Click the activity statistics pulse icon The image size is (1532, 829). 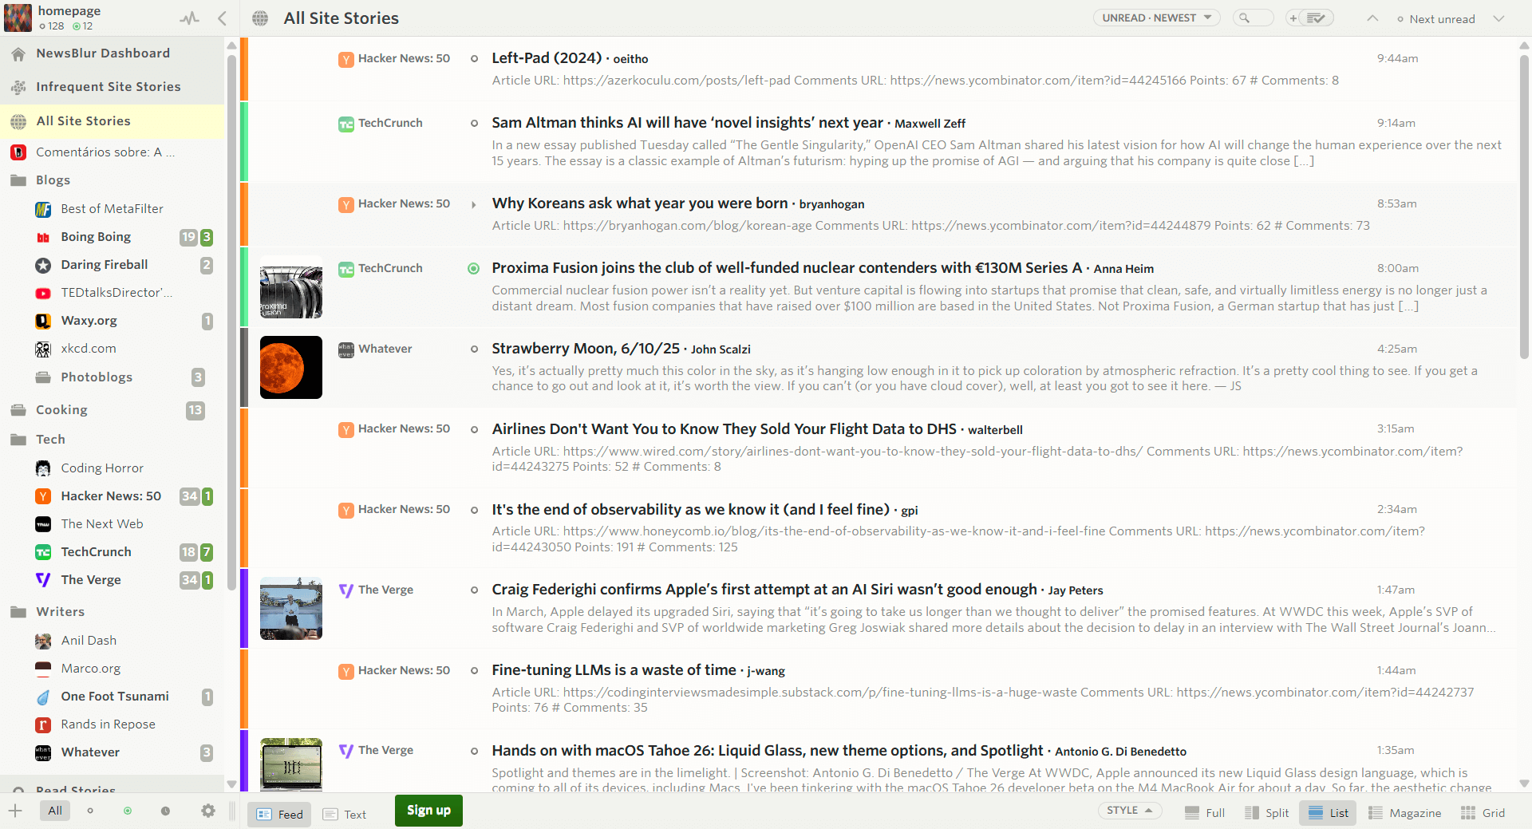[x=189, y=18]
